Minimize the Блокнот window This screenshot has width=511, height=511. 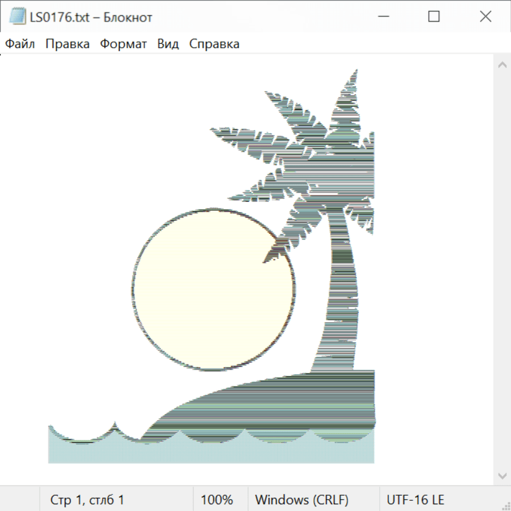point(382,17)
